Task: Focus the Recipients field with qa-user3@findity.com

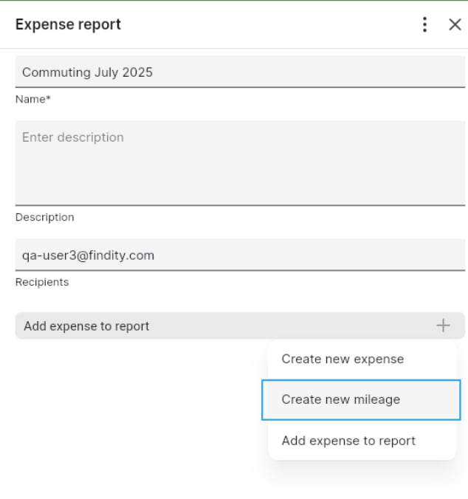Action: [x=240, y=255]
